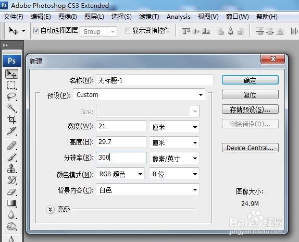Click the 确定 button
The width and height of the screenshot is (299, 242).
[250, 80]
